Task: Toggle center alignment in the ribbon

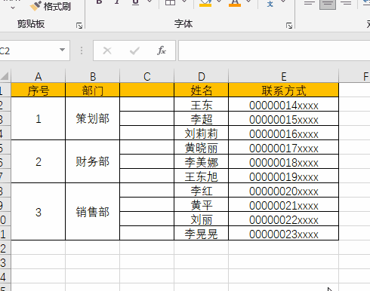Action: pos(328,4)
